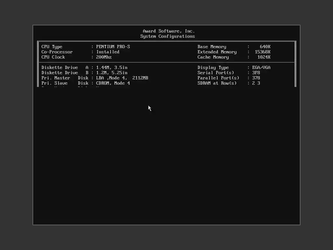Select the 'Serial Port(s)' label

click(216, 73)
